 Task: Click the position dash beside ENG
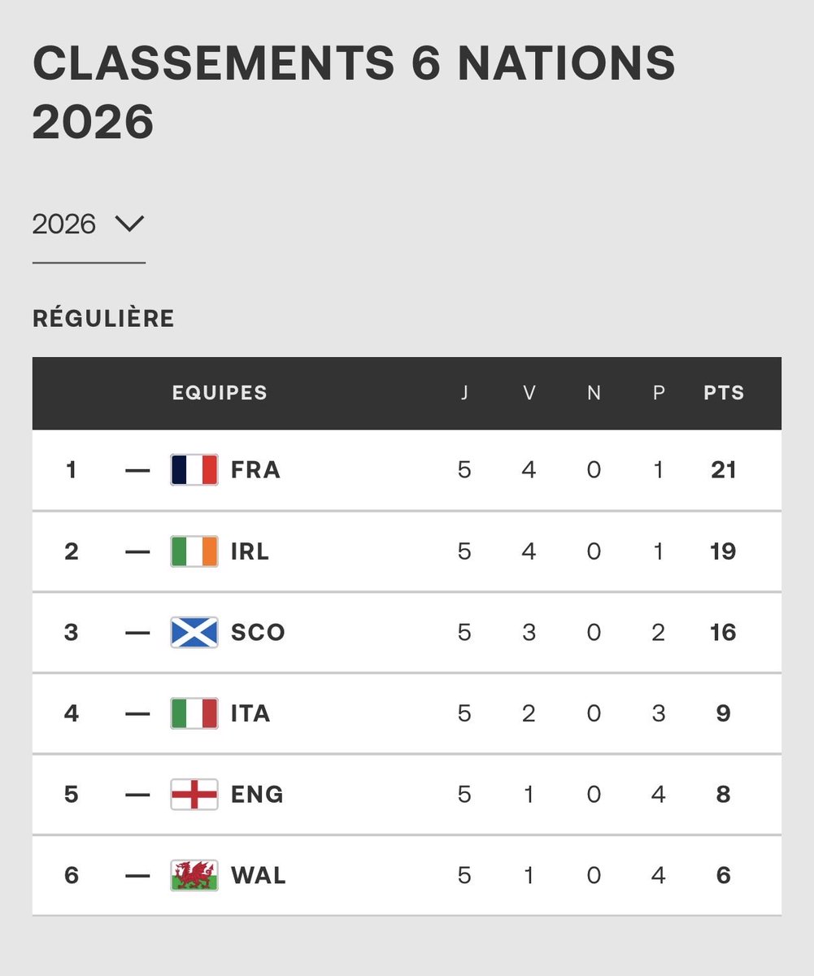point(138,795)
